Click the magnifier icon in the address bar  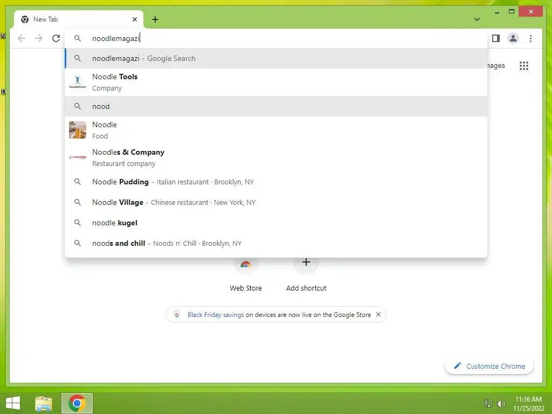coord(78,38)
